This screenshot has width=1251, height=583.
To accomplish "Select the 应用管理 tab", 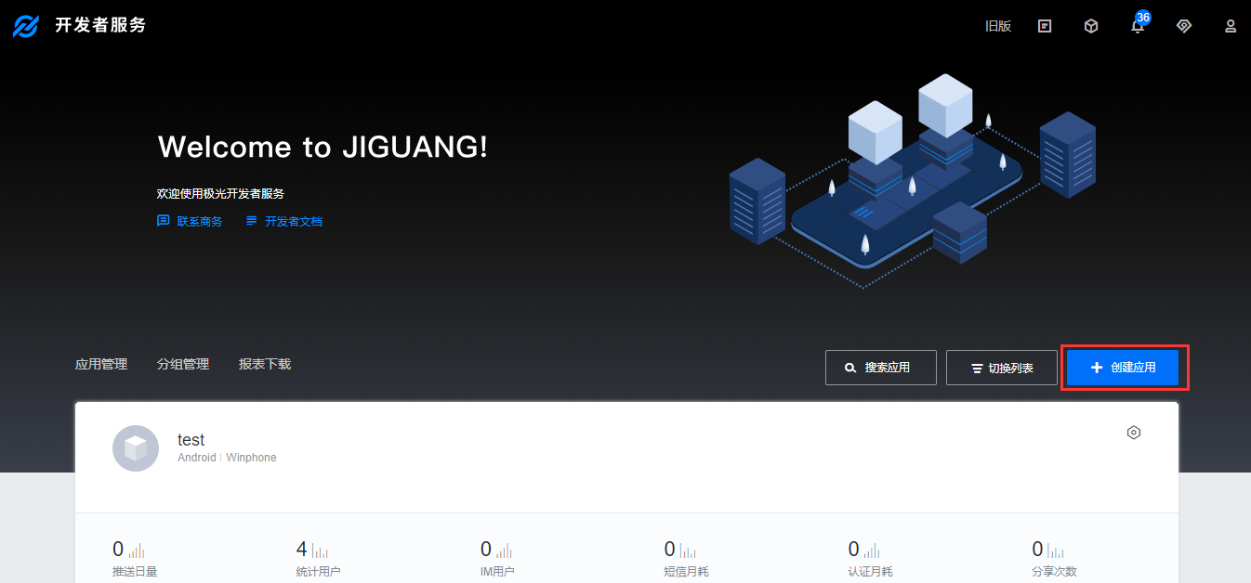I will click(x=101, y=364).
